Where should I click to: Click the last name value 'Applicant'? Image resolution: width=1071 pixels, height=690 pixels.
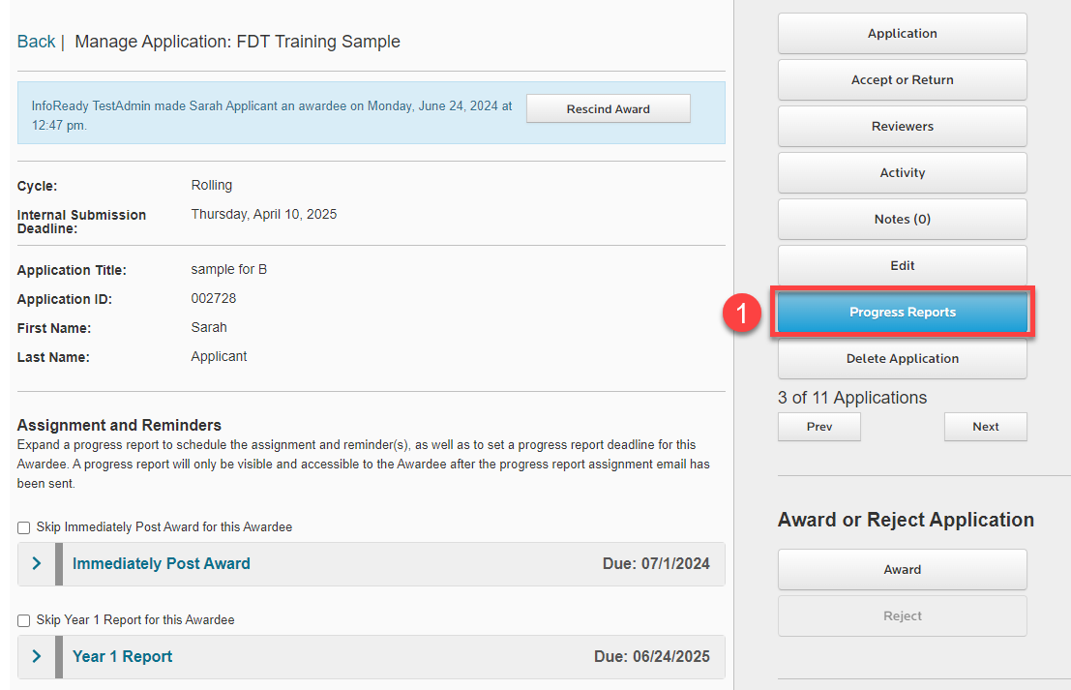click(219, 357)
